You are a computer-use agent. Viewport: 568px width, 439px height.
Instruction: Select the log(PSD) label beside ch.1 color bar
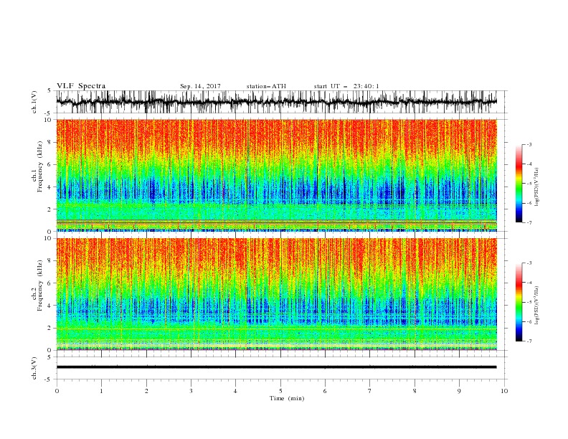[536, 187]
